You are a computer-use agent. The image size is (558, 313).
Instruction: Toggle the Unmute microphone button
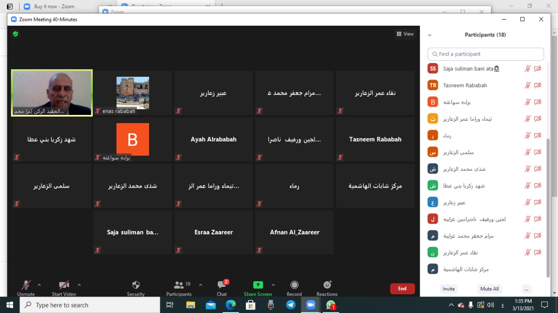pyautogui.click(x=26, y=285)
